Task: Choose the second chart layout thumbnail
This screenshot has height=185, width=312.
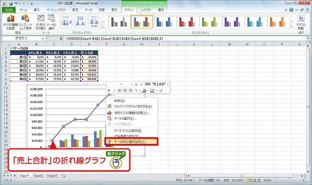Action: point(80,22)
